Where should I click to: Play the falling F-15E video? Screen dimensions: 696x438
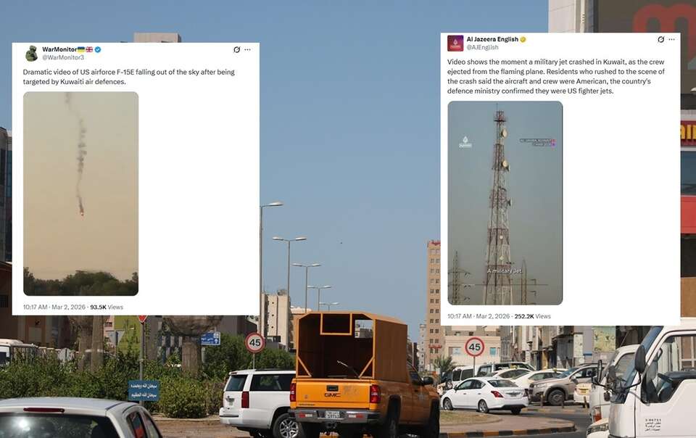point(80,194)
